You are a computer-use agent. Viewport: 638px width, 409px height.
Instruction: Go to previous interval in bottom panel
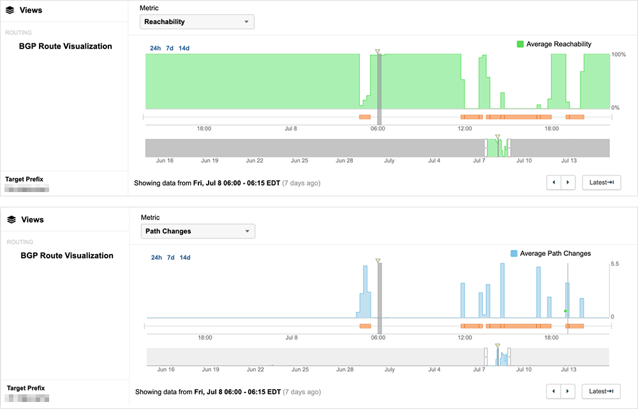coord(554,391)
